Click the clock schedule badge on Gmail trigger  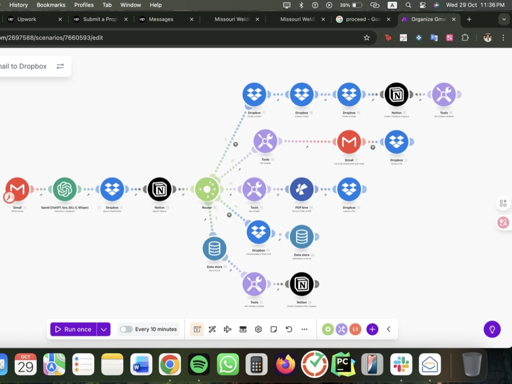[x=9, y=197]
